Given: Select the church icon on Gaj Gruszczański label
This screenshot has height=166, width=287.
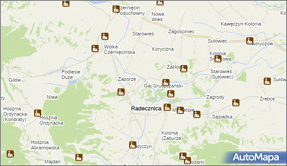Looking at the screenshot, I should (166, 83).
